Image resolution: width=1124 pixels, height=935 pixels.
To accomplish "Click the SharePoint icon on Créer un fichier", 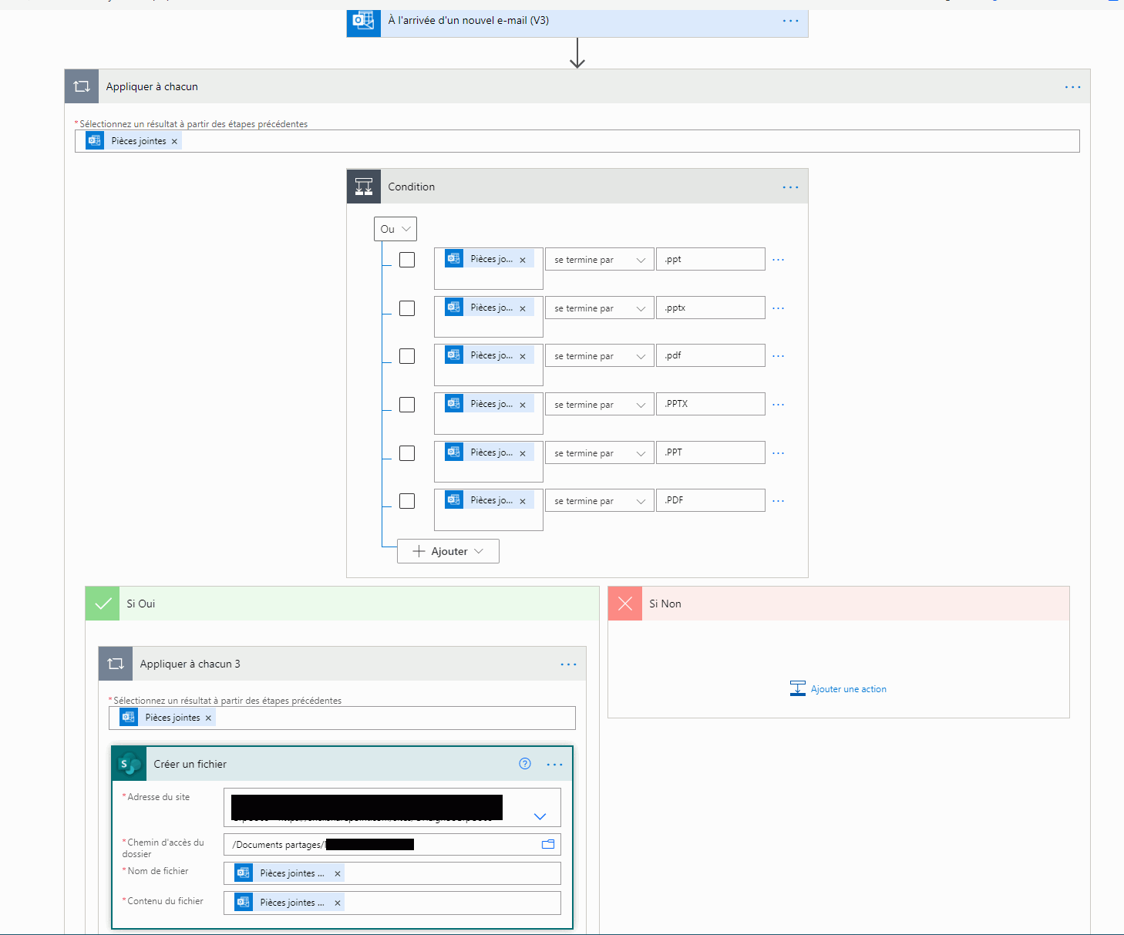I will [x=130, y=764].
